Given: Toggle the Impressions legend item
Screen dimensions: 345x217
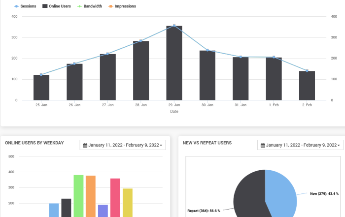Looking at the screenshot, I should 122,6.
